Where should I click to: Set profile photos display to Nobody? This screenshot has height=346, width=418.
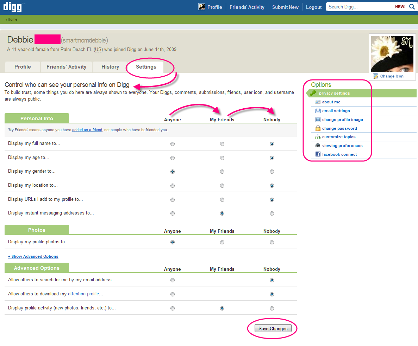[272, 242]
